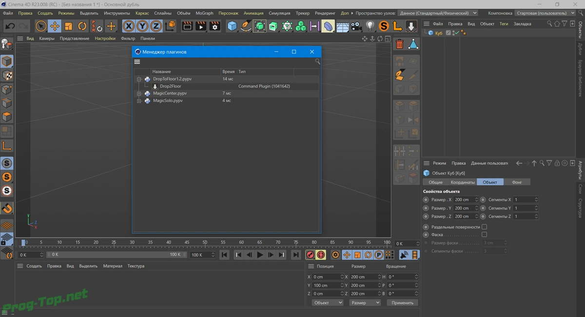The height and width of the screenshot is (317, 585).
Task: Open the hamburger menu of the Plugin Manager
Action: click(x=137, y=62)
